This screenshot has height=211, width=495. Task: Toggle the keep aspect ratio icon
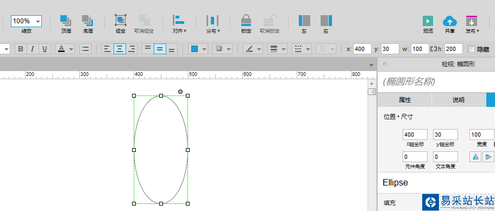[x=434, y=49]
